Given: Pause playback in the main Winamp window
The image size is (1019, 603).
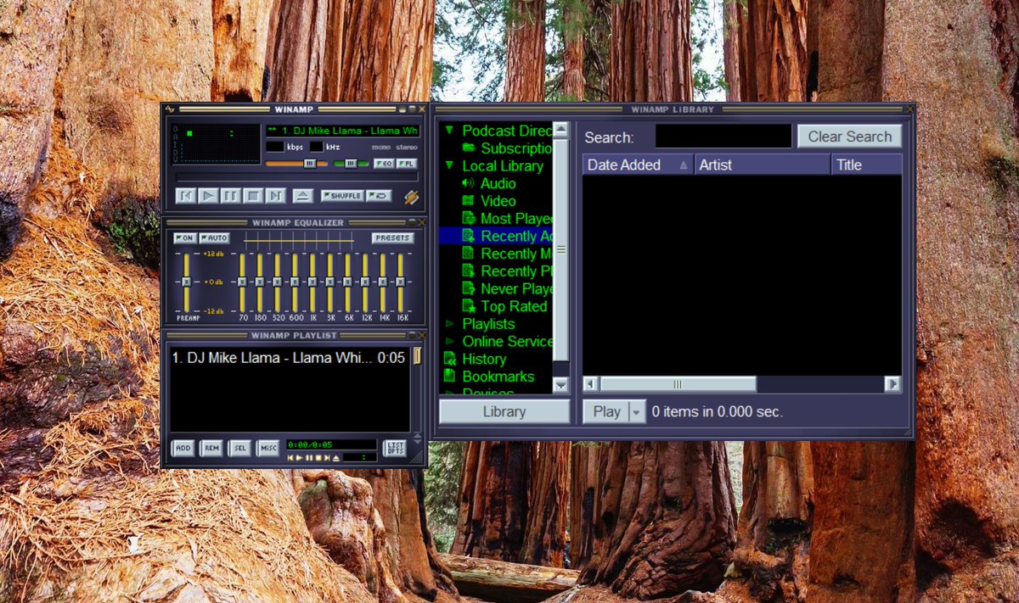Looking at the screenshot, I should click(x=230, y=196).
